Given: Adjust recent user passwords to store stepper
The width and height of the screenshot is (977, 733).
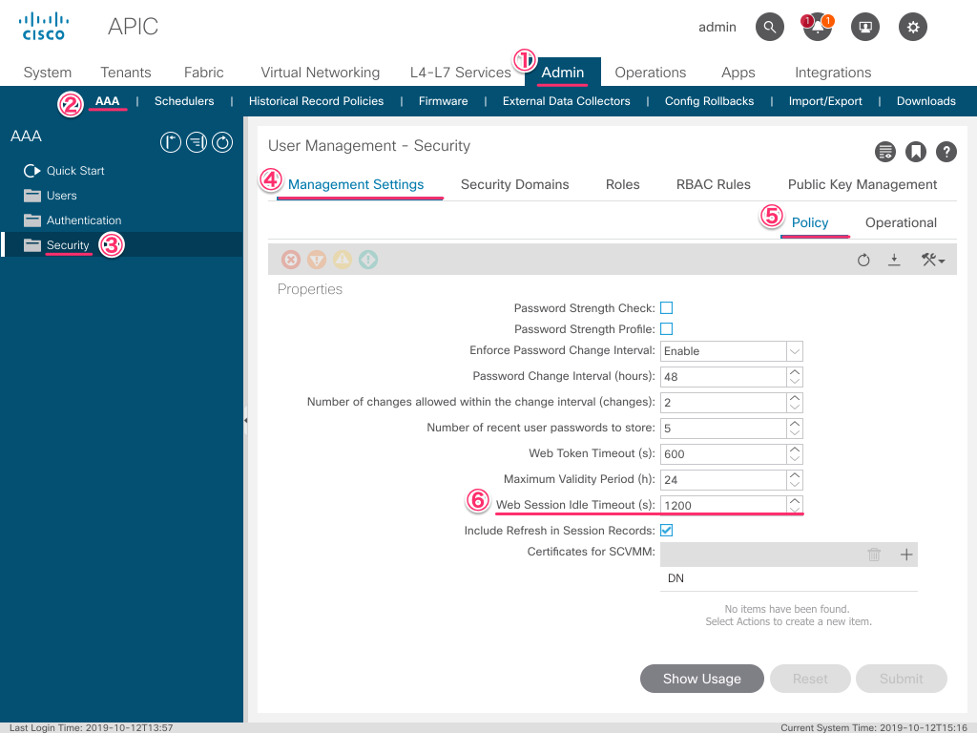Looking at the screenshot, I should point(795,429).
